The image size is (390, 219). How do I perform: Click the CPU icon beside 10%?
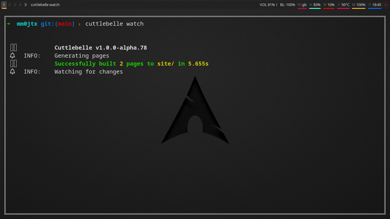pos(325,5)
